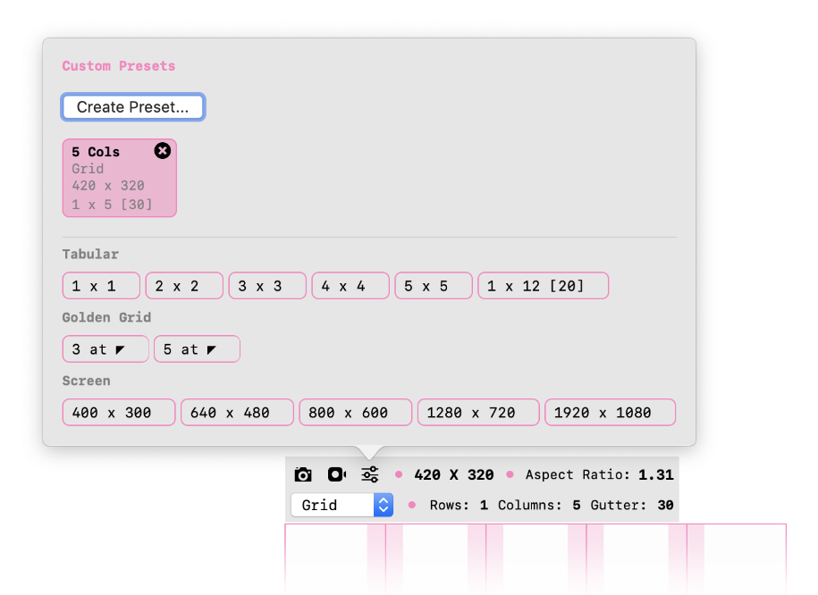
Task: Take a screenshot with the camera icon
Action: click(303, 474)
